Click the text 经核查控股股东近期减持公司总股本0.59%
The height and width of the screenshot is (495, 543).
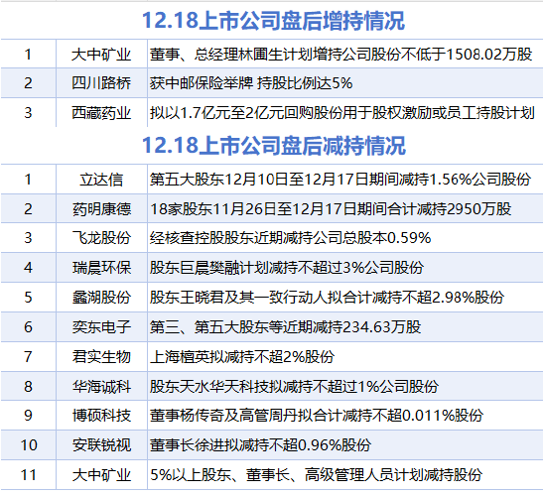click(x=290, y=238)
